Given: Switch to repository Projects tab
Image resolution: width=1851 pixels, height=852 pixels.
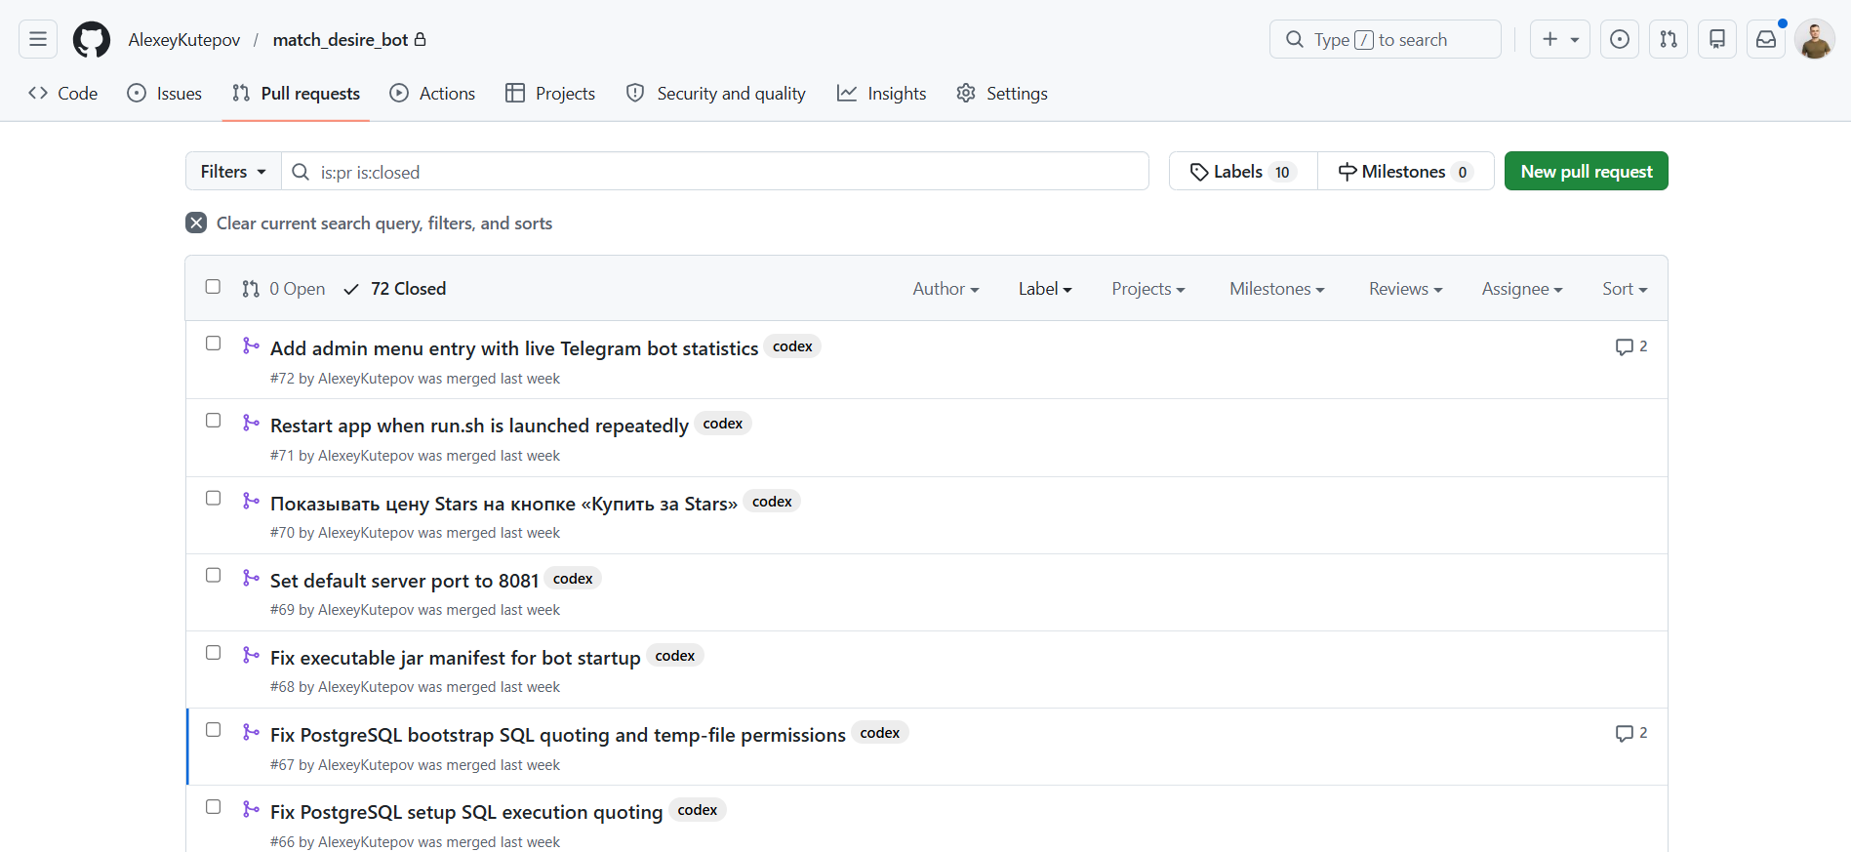Looking at the screenshot, I should [550, 93].
